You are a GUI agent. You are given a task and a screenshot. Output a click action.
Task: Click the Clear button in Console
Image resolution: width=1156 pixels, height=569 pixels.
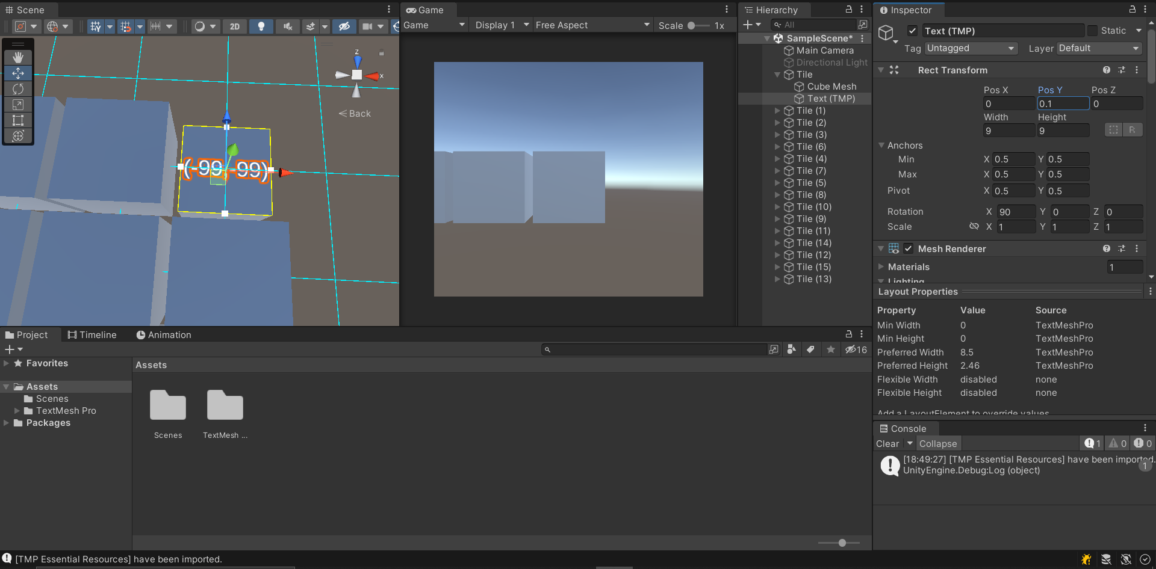click(887, 443)
